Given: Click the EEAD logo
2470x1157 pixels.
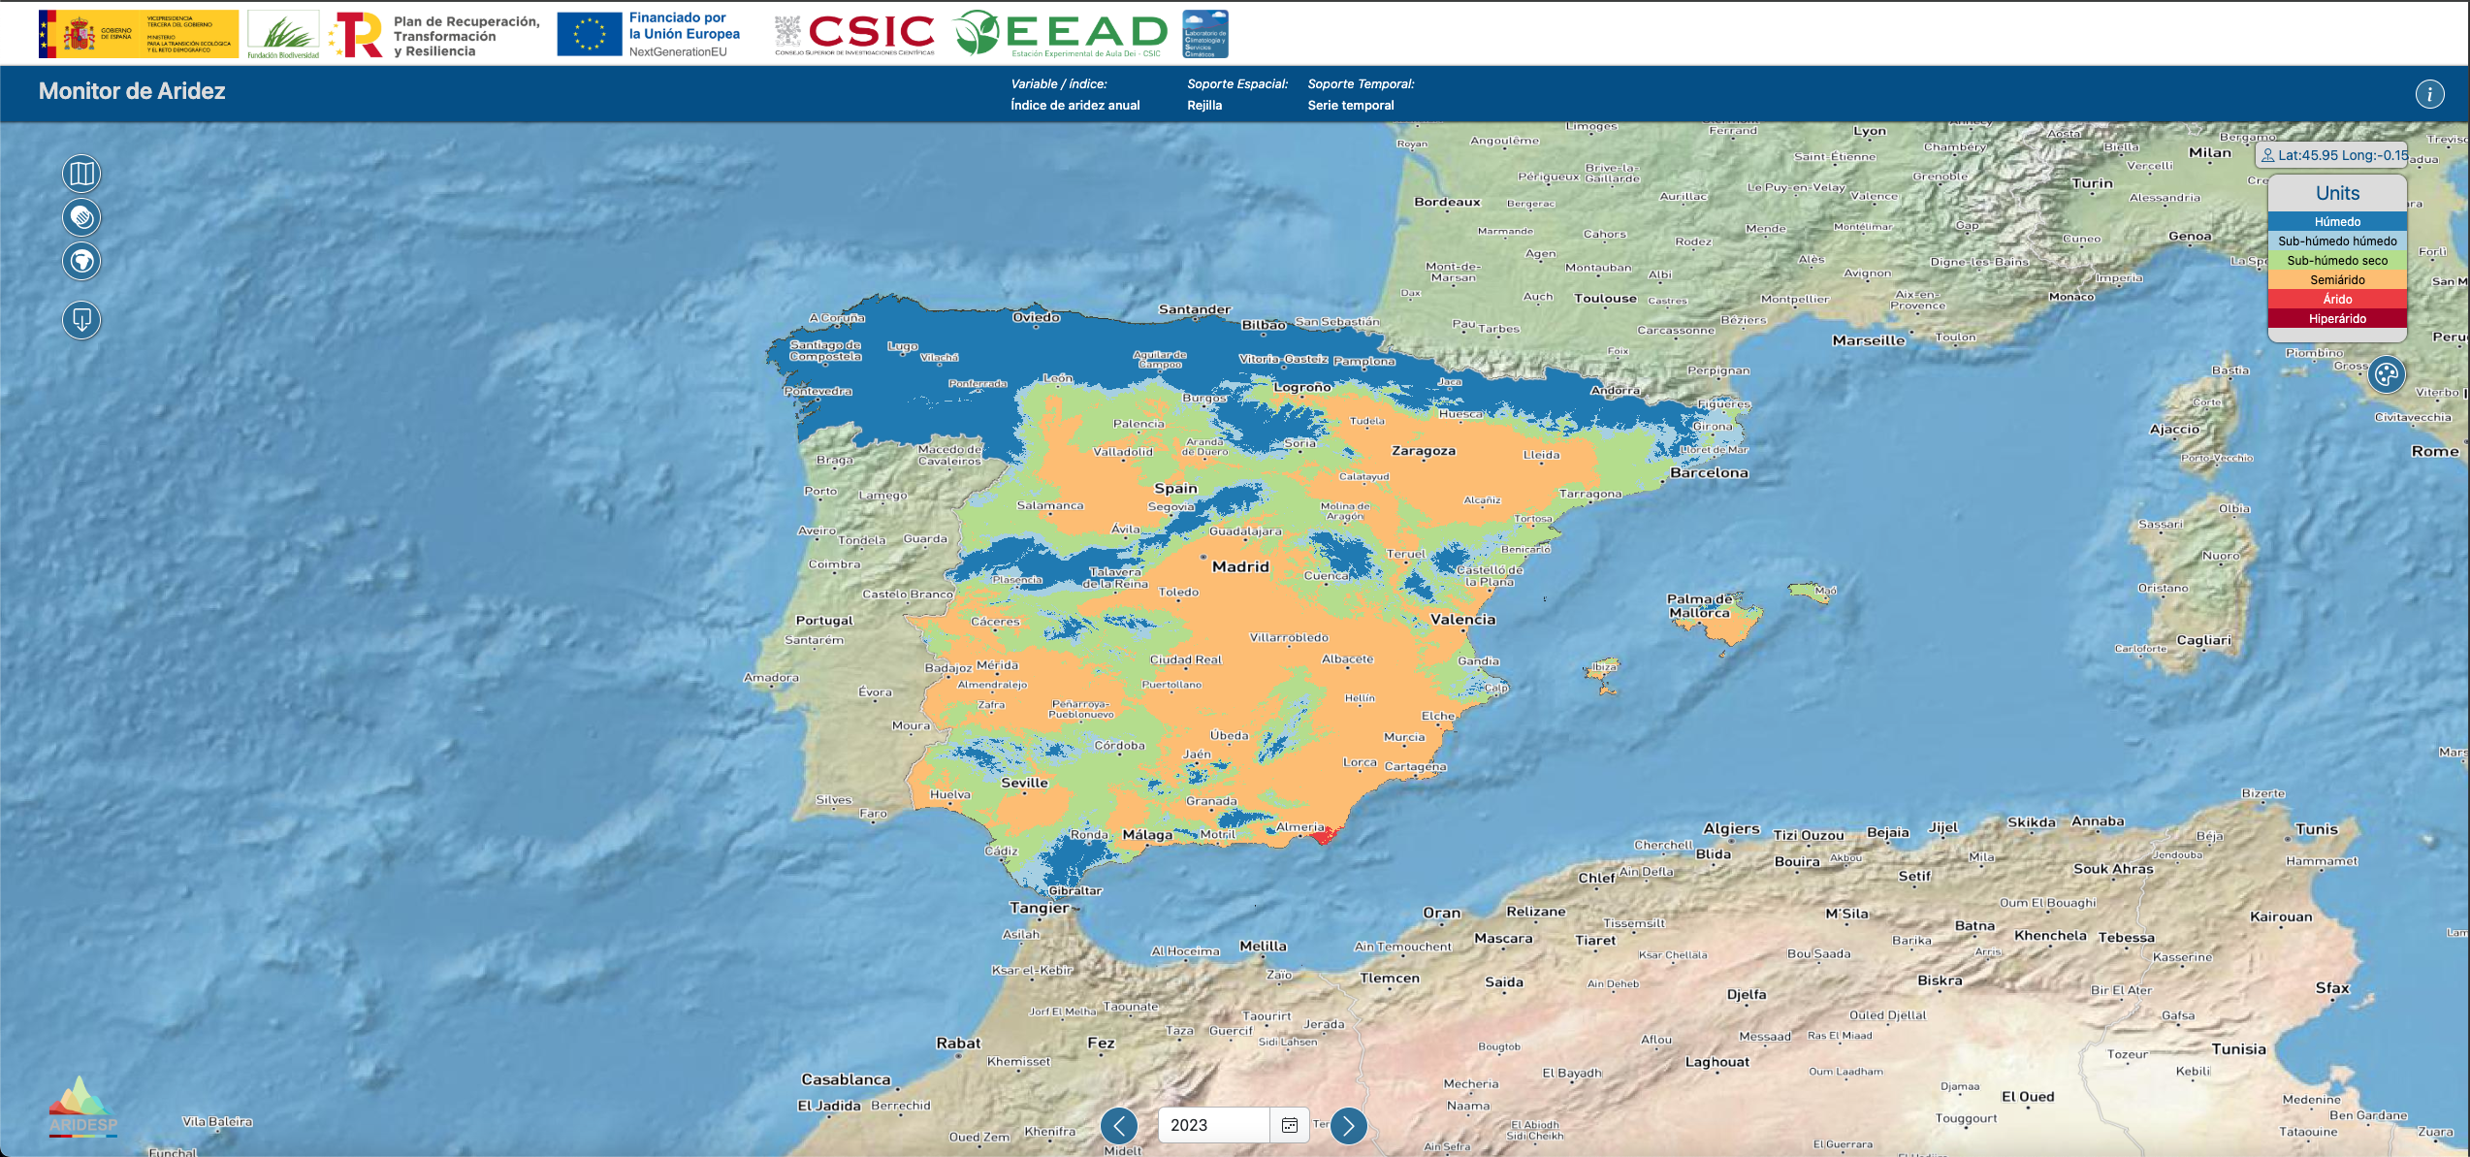Looking at the screenshot, I should 1061,34.
